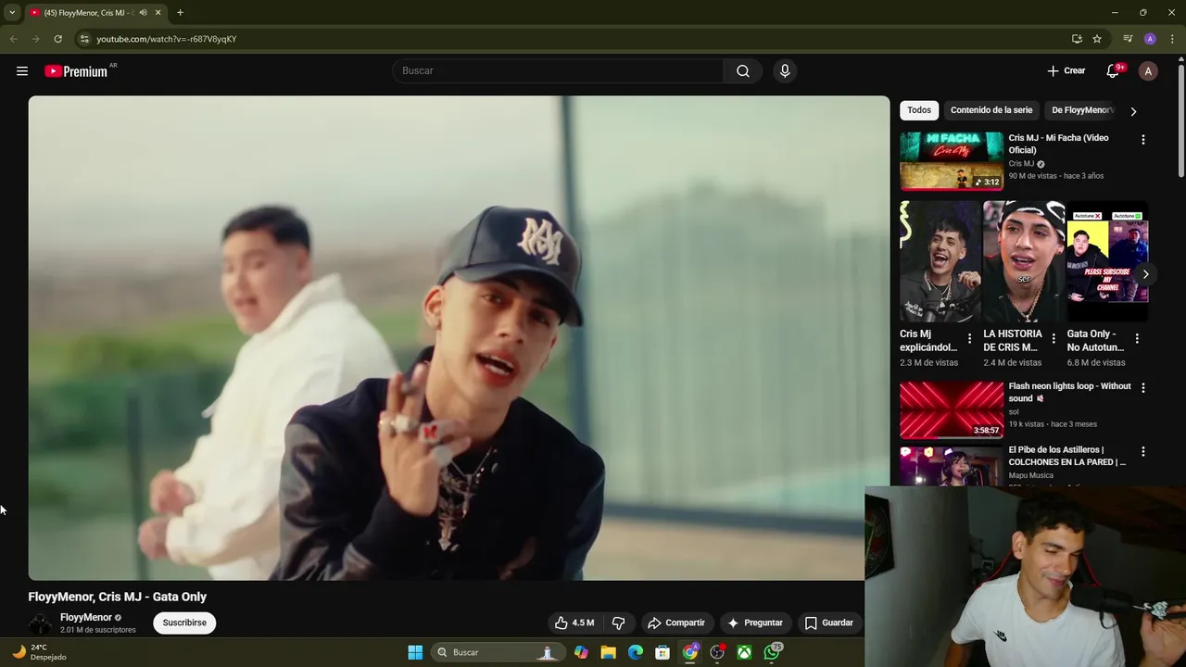Open the weather widget showing 24°C Despejado

click(x=39, y=652)
